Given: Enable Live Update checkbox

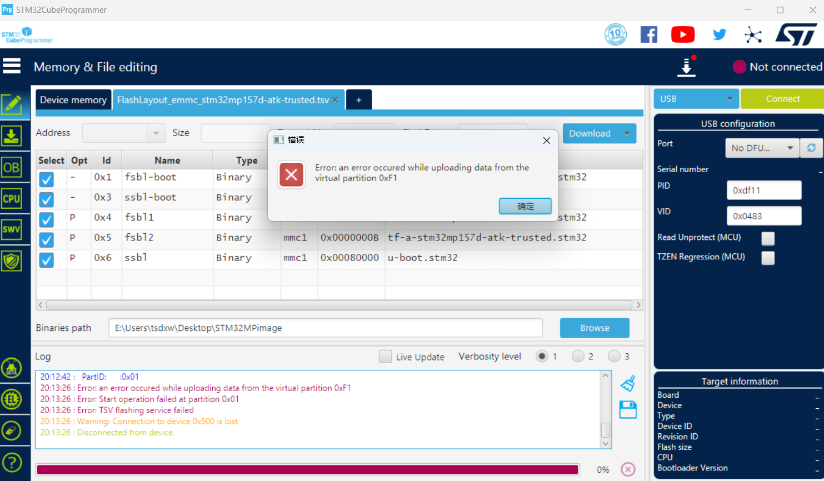Looking at the screenshot, I should (x=385, y=357).
